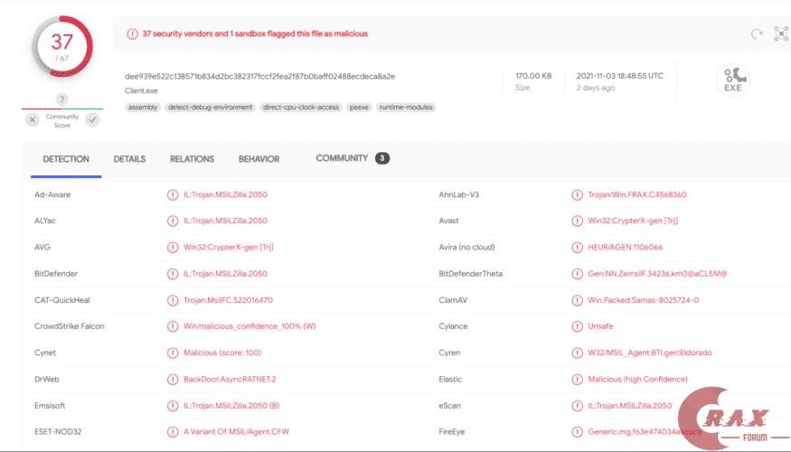Switch to the Details tab
Viewport: 791px width, 452px height.
click(x=129, y=159)
